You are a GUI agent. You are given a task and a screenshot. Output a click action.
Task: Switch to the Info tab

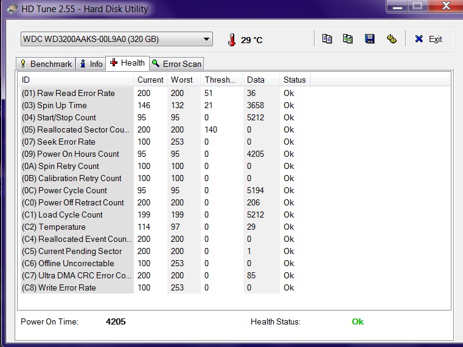coord(91,64)
